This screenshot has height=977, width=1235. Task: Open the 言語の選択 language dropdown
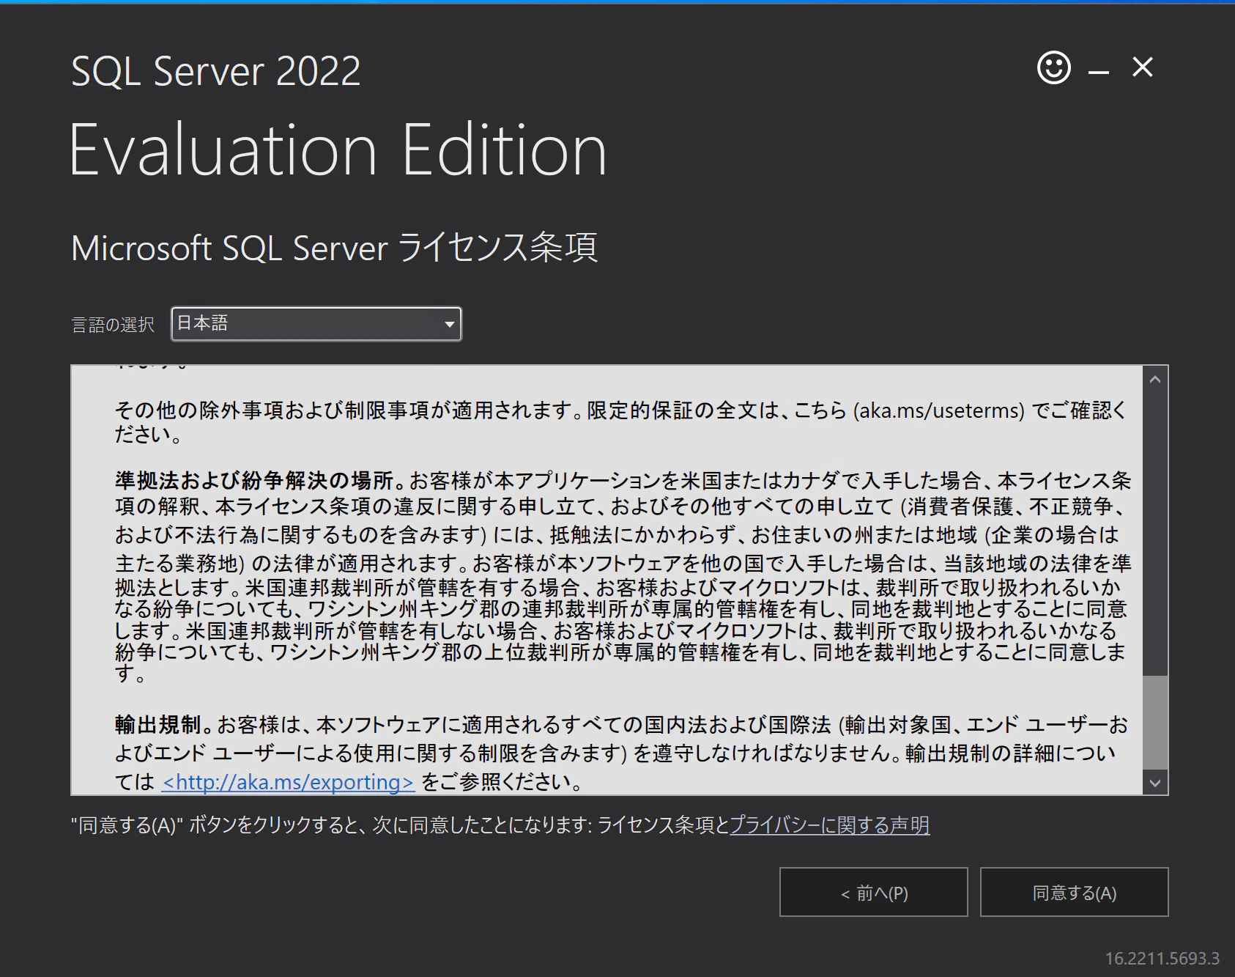pos(316,324)
